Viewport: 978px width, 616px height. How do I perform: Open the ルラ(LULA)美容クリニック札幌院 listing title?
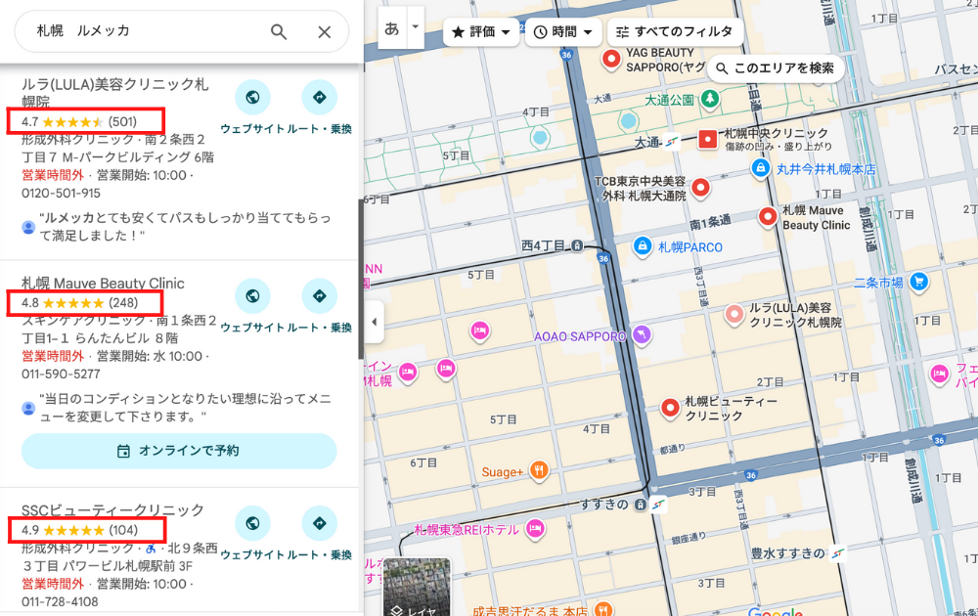(x=114, y=92)
